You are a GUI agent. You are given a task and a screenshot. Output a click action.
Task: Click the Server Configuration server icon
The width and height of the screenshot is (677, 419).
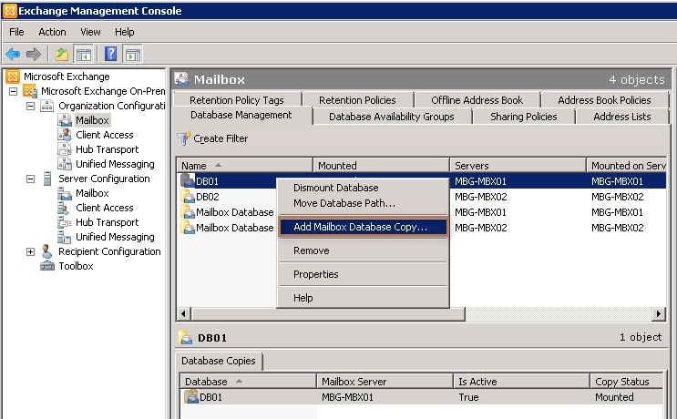pyautogui.click(x=47, y=179)
